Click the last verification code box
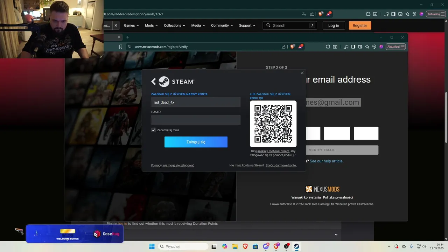This screenshot has height=252, width=448. tap(366, 133)
